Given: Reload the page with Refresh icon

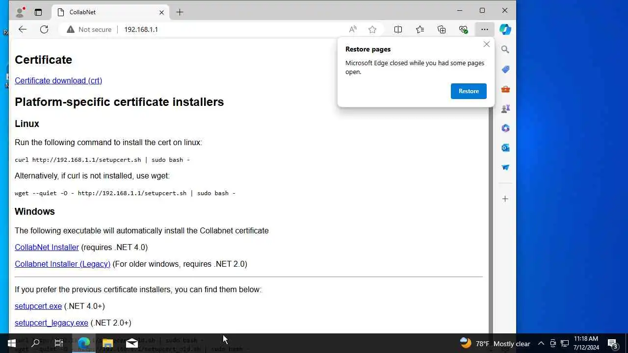Looking at the screenshot, I should click(44, 29).
